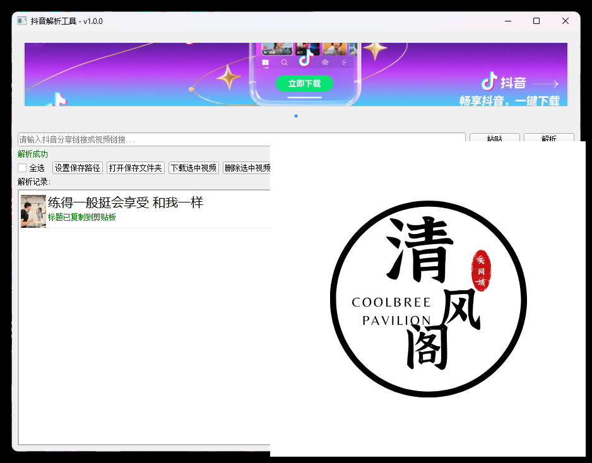Click the 解析 parse button
The width and height of the screenshot is (592, 463).
549,138
